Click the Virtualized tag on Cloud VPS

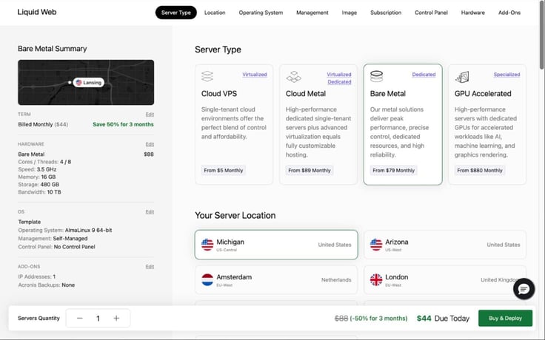[x=255, y=75]
